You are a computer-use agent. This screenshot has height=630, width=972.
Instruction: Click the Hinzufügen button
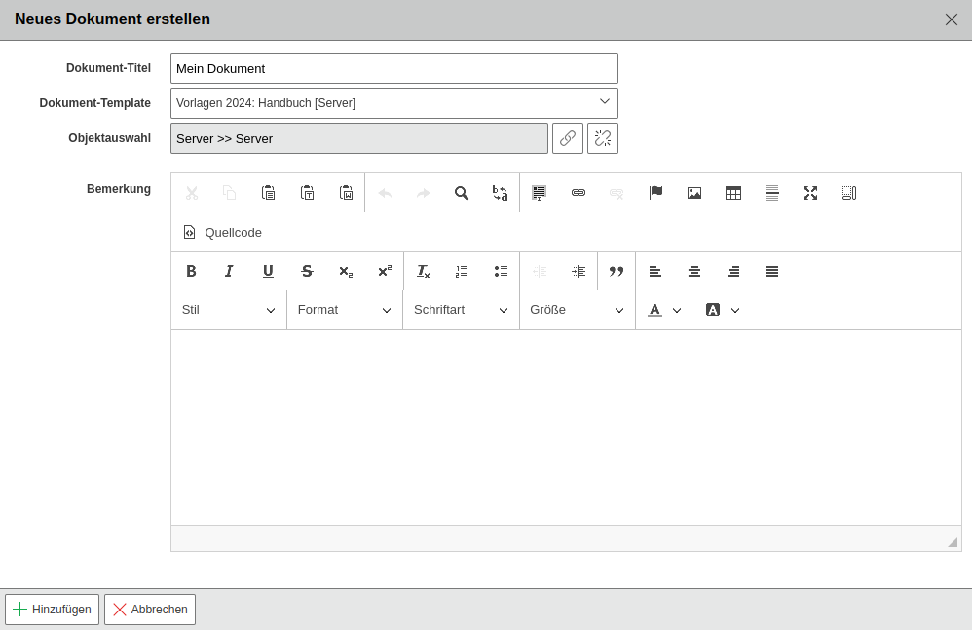(x=52, y=610)
